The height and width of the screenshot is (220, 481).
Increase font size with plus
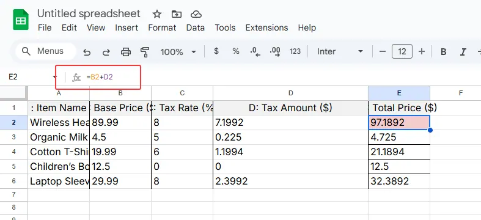point(422,51)
